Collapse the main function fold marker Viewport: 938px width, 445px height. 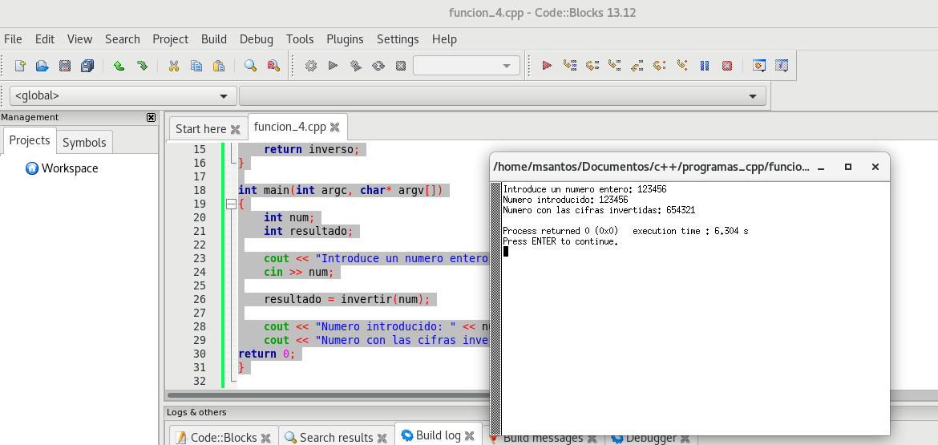(x=231, y=204)
